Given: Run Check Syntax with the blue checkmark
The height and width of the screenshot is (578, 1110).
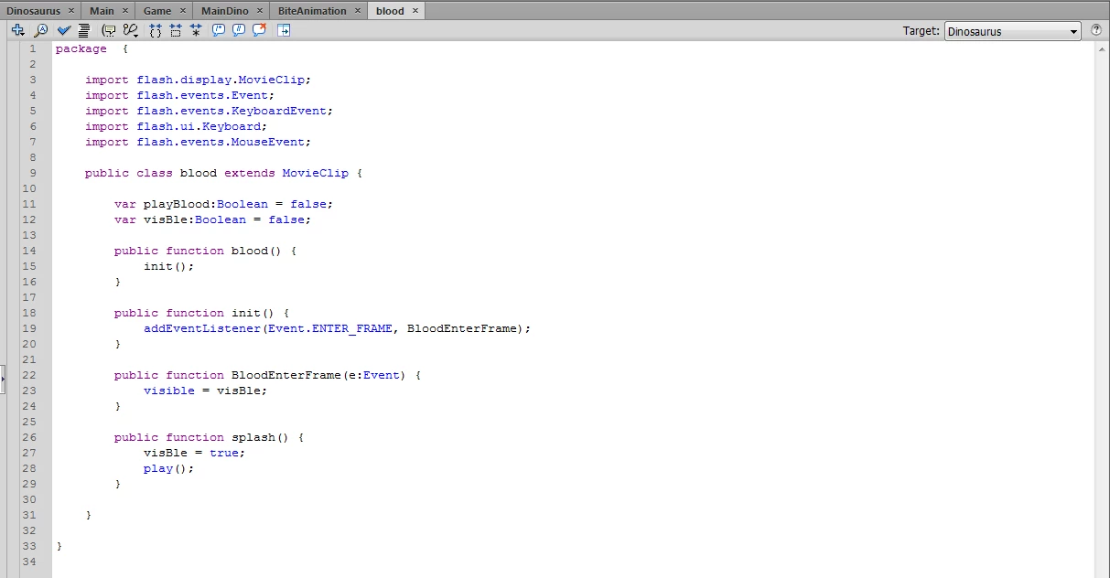Looking at the screenshot, I should tap(64, 30).
